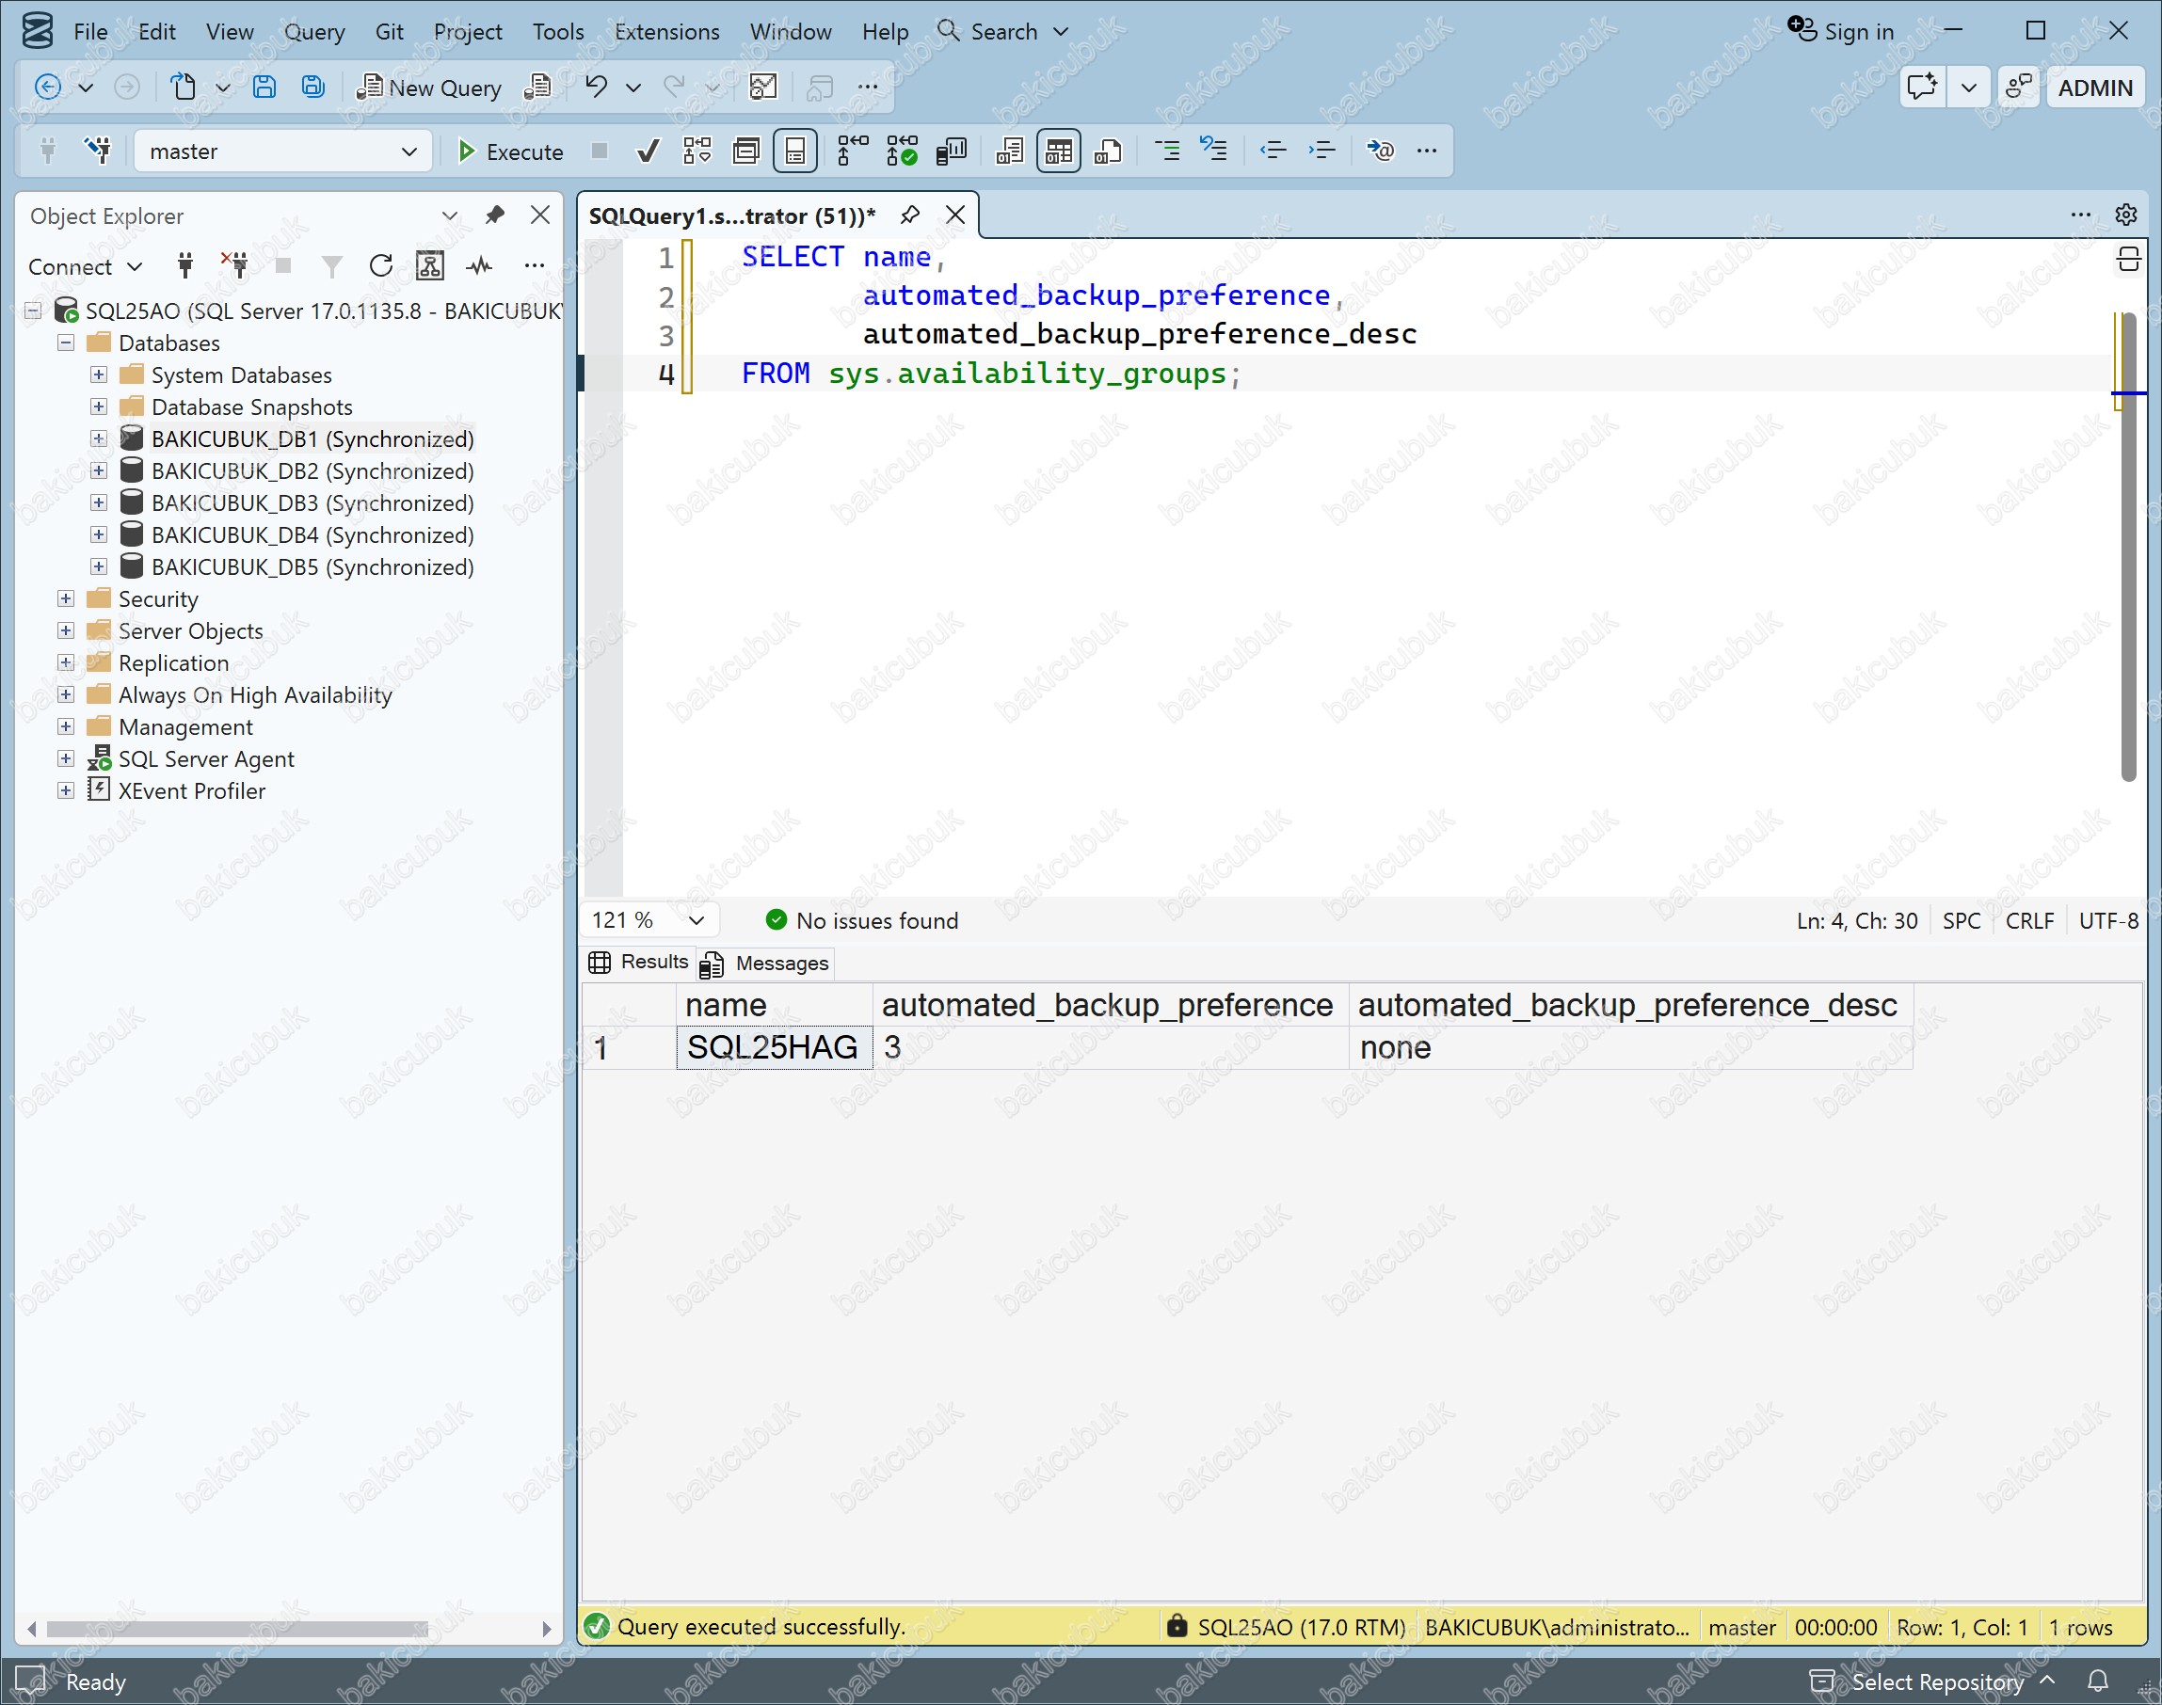Click the Increase Indent icon
The image size is (2162, 1705).
pyautogui.click(x=1321, y=151)
